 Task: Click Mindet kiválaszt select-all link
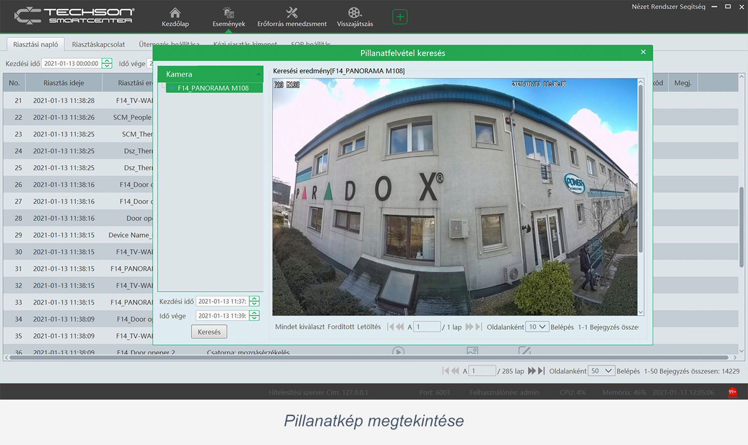(x=300, y=327)
